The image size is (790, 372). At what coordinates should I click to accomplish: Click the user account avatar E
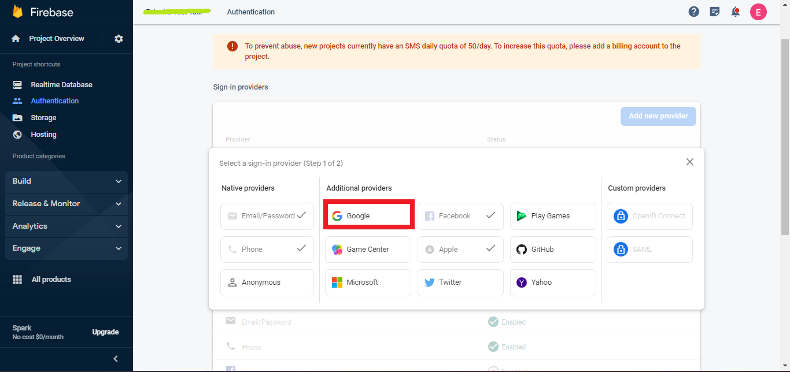758,12
